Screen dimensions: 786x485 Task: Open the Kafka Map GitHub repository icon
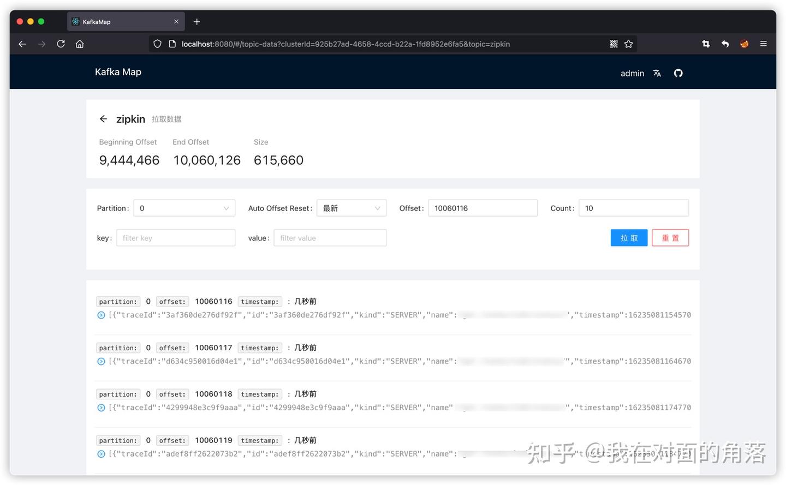678,73
